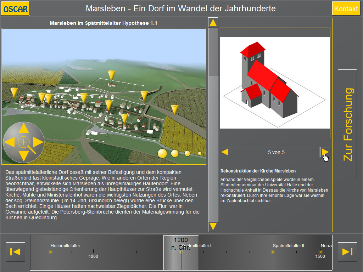Pan the map view upward
The image size is (363, 272).
24,128
